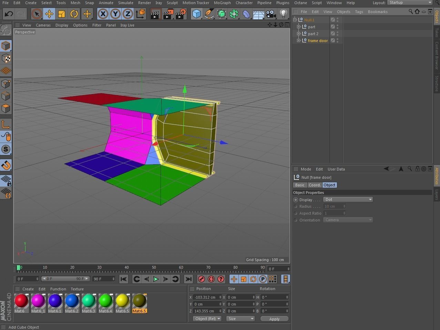Open viewport Cameras menu
Viewport: 440px width, 330px height.
pos(43,25)
